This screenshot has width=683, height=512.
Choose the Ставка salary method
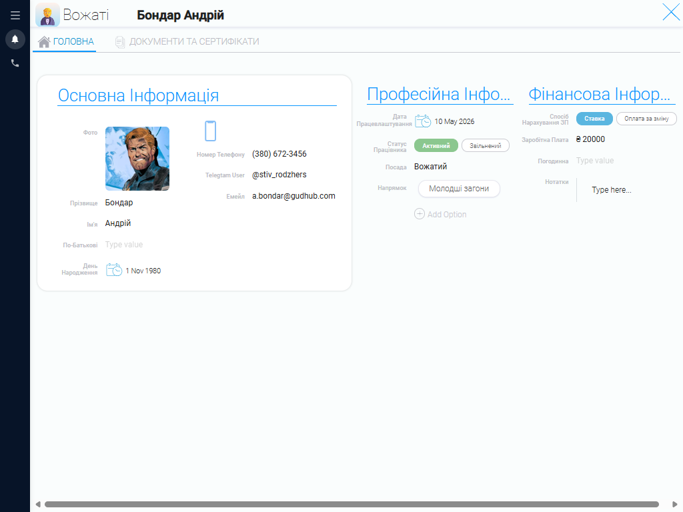click(594, 119)
